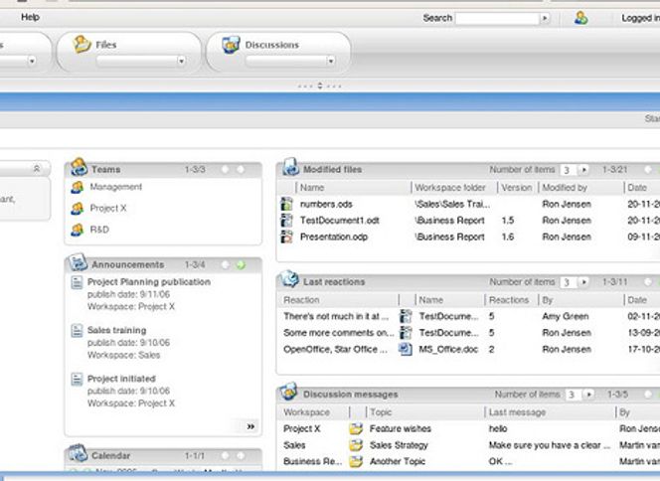This screenshot has height=481, width=660.
Task: Click 'Some more comments on...' reaction
Action: tap(338, 333)
